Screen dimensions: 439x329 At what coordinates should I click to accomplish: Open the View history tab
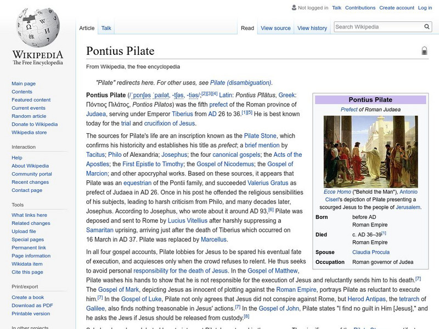click(312, 28)
